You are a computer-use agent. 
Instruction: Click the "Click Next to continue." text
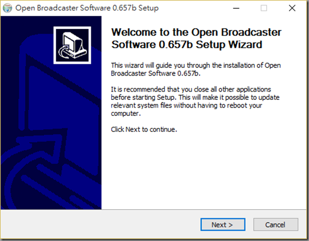point(144,129)
